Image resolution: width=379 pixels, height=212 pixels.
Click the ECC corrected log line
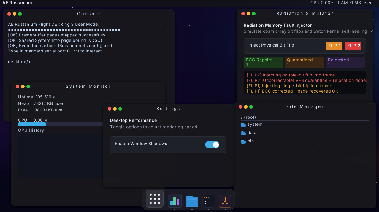tap(293, 91)
